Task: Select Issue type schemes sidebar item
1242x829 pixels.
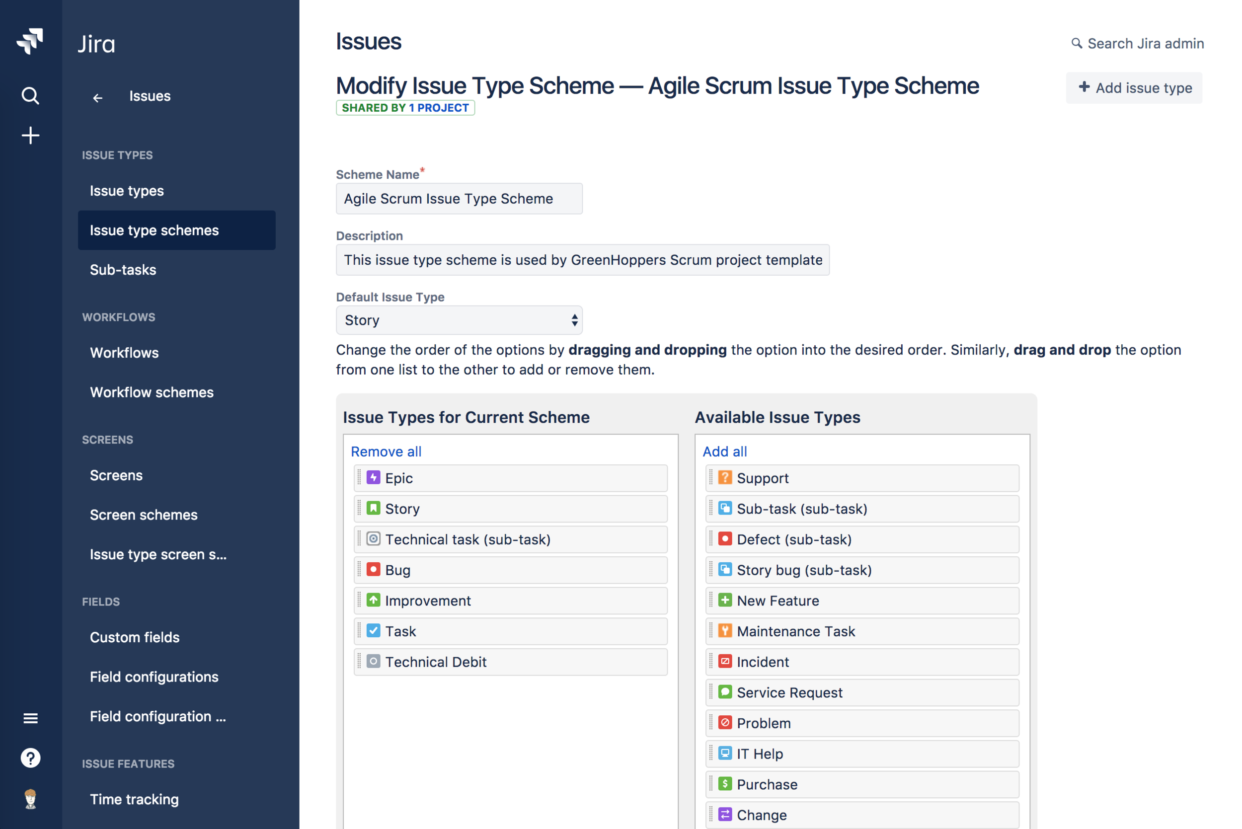Action: point(176,230)
